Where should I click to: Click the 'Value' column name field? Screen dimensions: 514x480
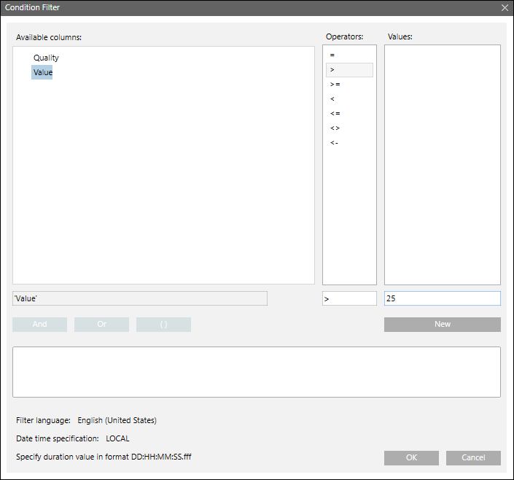pyautogui.click(x=140, y=298)
